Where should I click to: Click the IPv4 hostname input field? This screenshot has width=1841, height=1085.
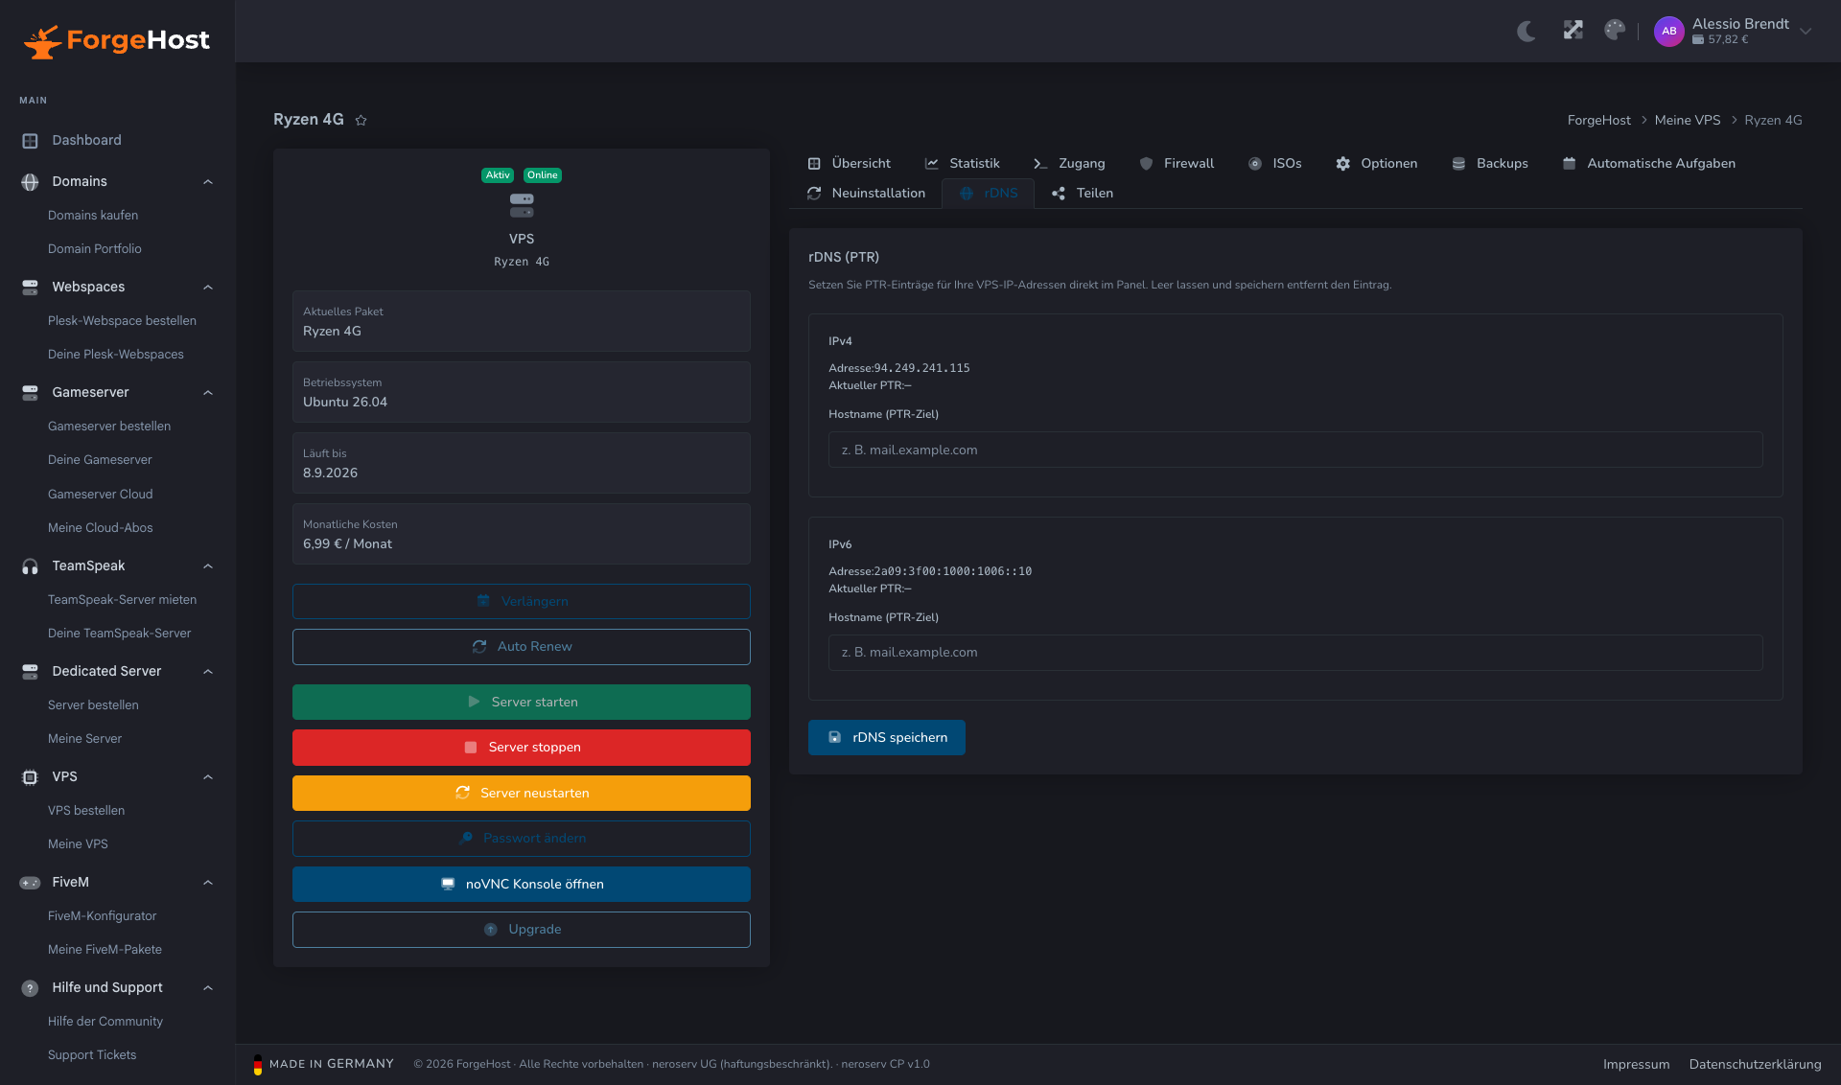[1295, 450]
